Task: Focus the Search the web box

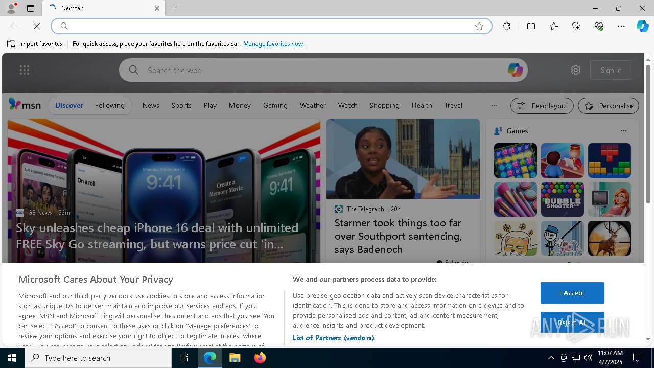Action: (323, 70)
